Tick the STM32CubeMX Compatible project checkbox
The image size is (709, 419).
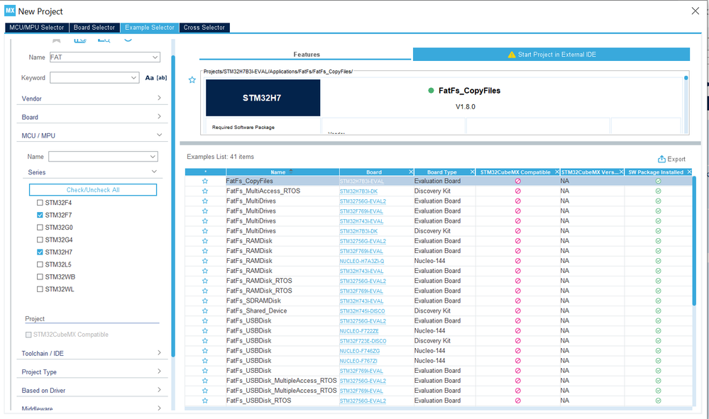28,335
